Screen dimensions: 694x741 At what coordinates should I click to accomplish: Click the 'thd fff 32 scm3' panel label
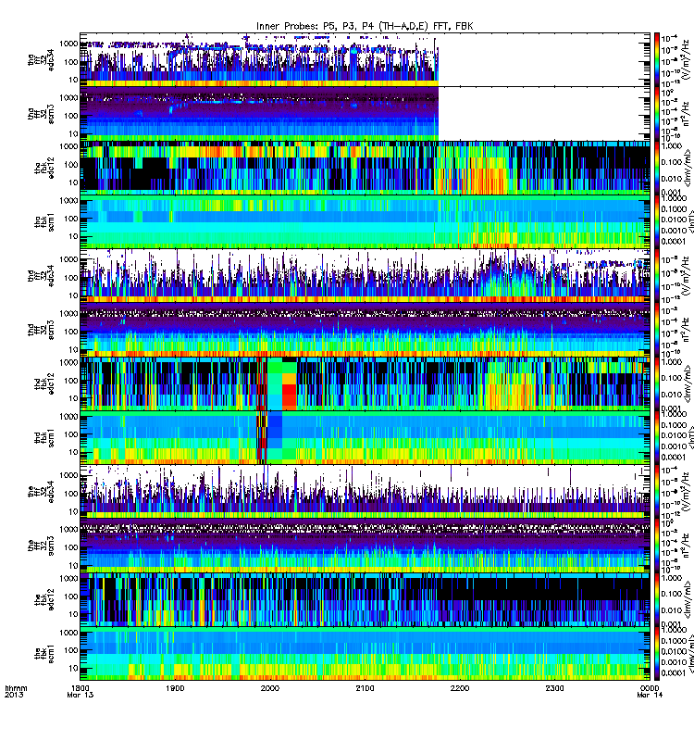pyautogui.click(x=41, y=330)
